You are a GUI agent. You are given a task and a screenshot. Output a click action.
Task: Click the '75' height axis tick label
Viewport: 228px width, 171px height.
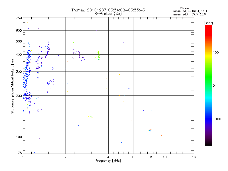(20, 153)
